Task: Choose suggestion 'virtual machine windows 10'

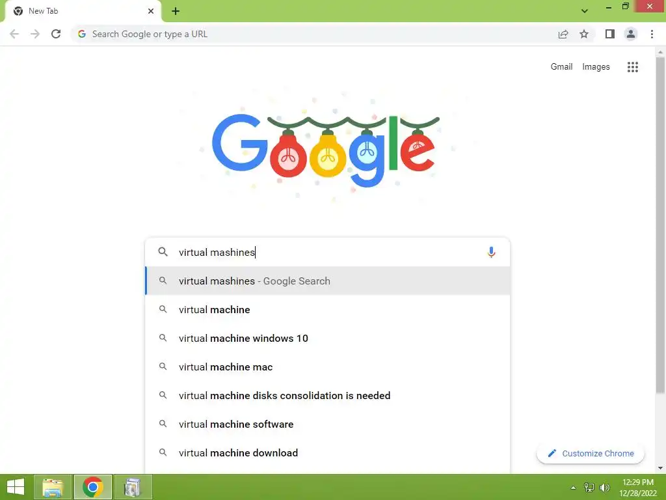Action: [328, 338]
